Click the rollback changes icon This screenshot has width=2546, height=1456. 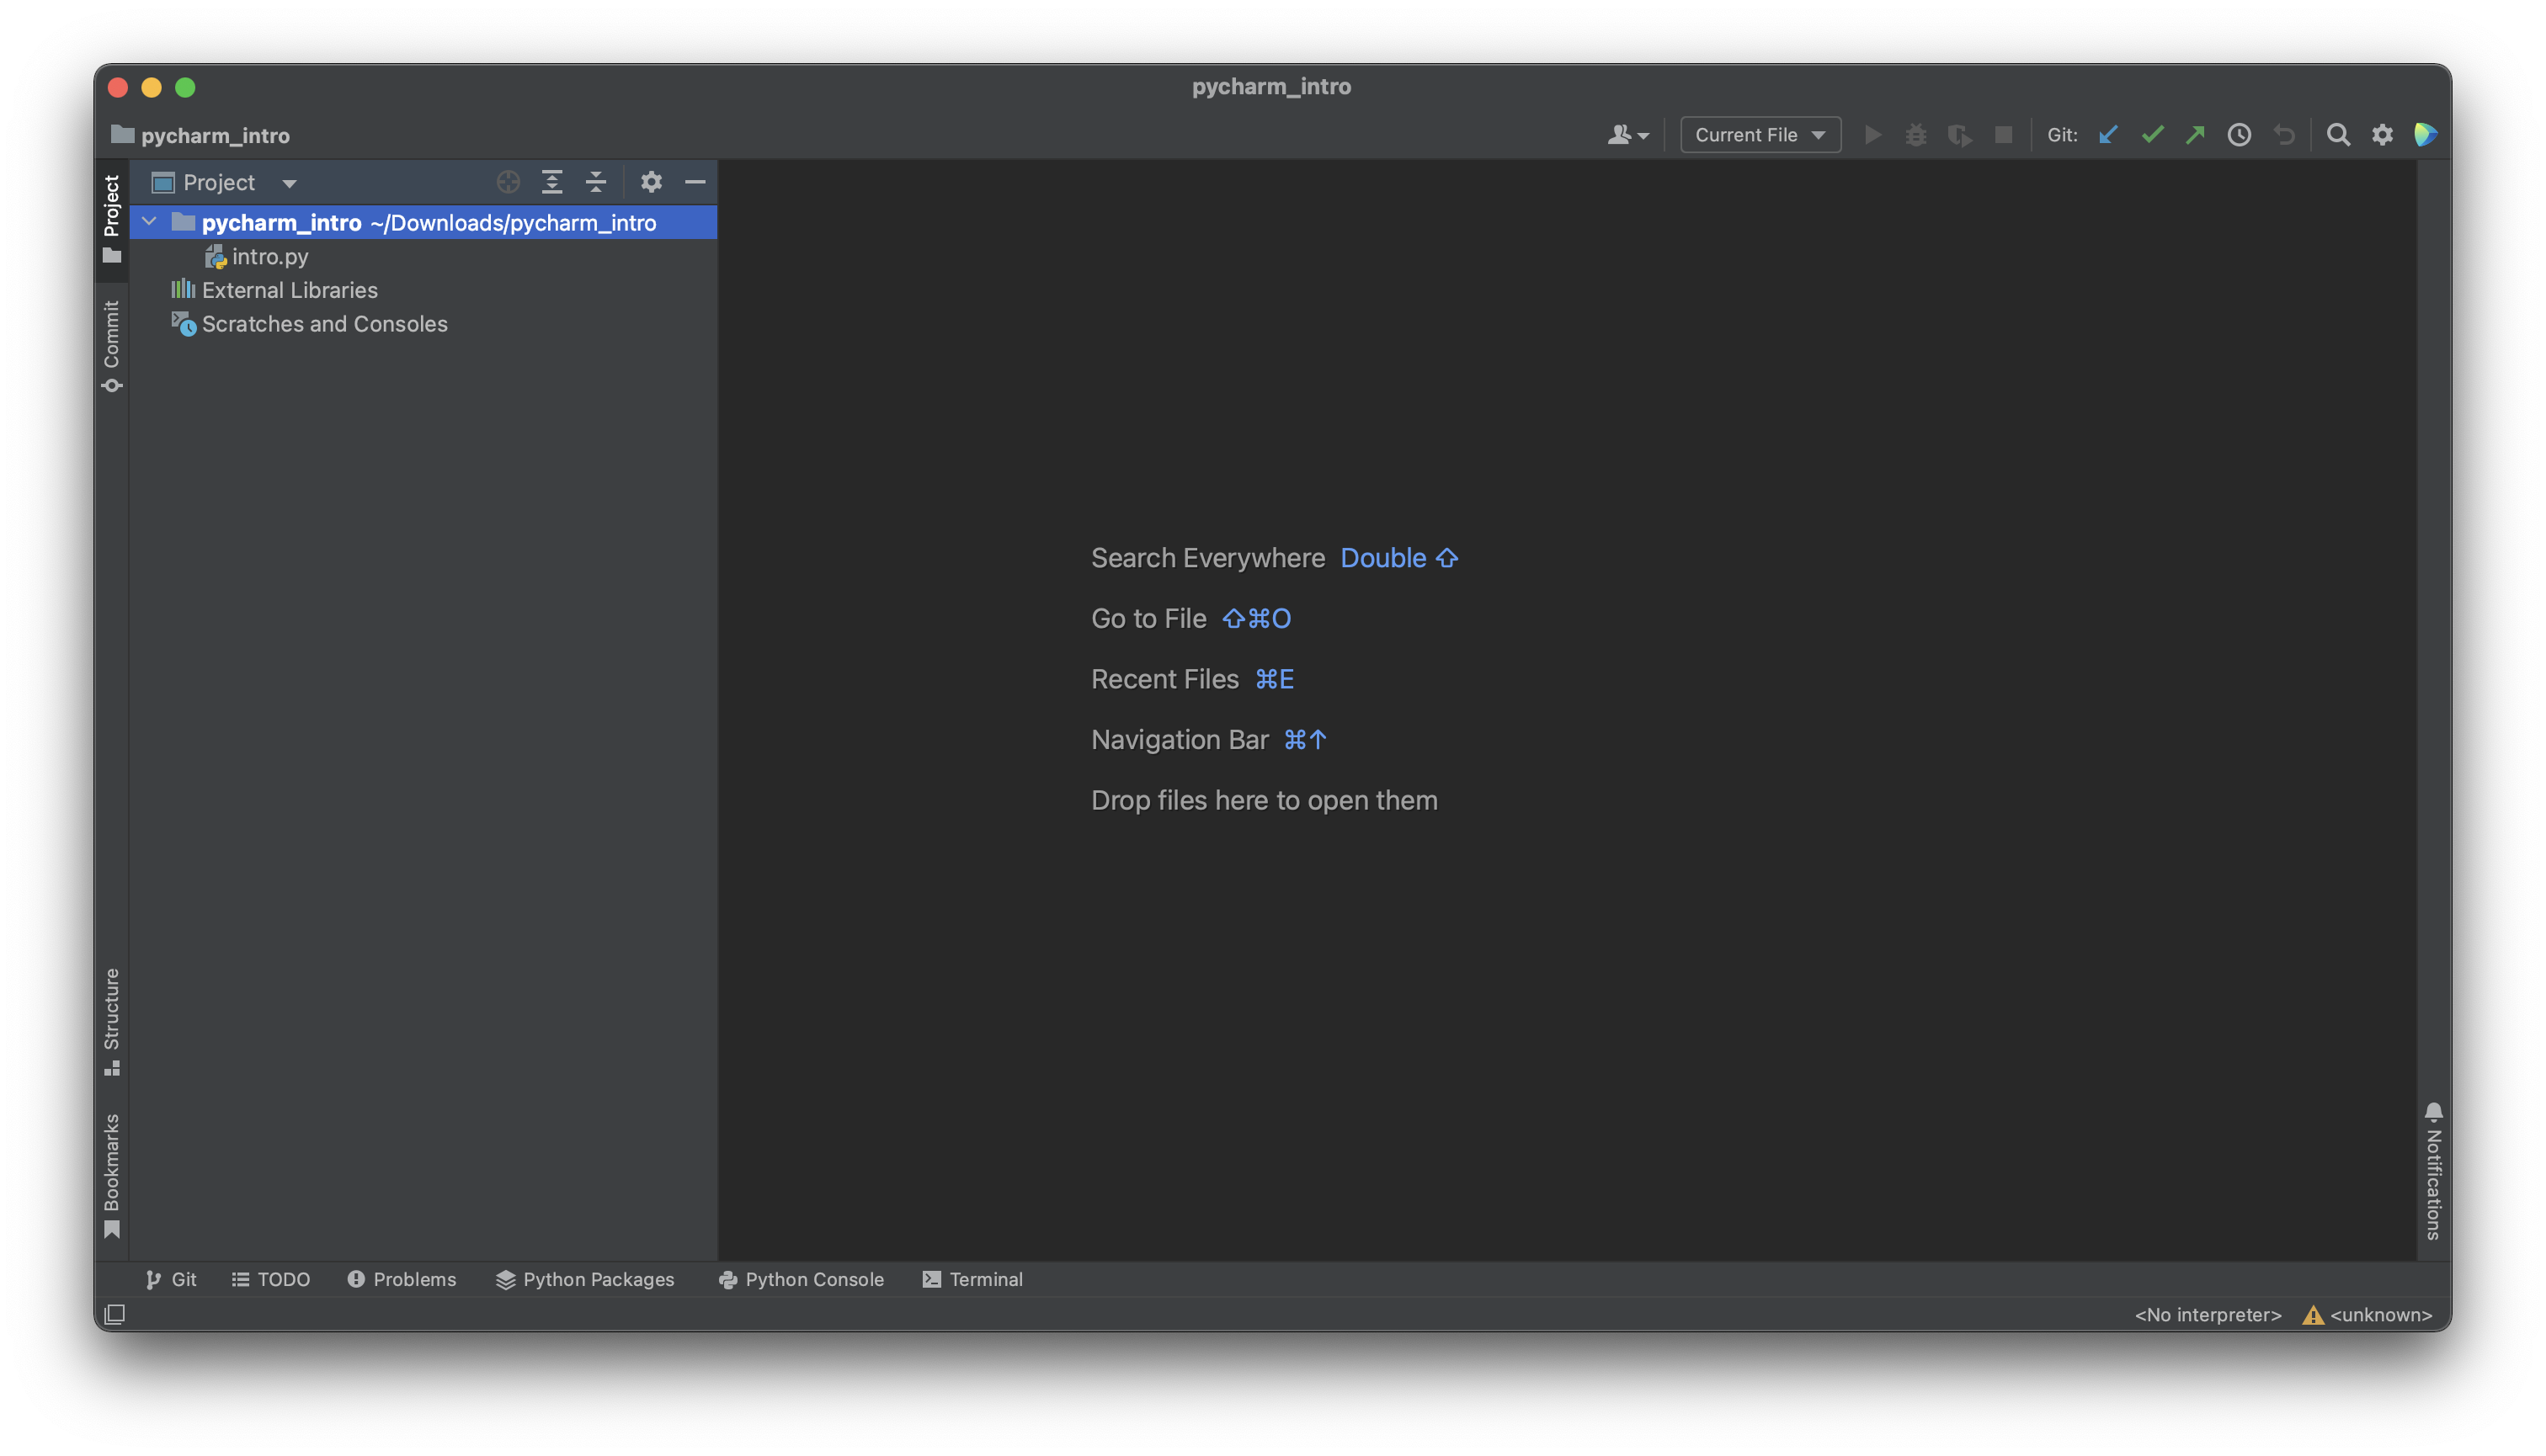(2284, 134)
